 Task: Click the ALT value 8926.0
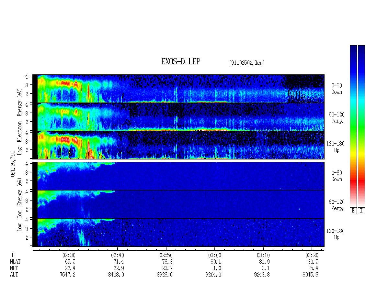(x=165, y=275)
